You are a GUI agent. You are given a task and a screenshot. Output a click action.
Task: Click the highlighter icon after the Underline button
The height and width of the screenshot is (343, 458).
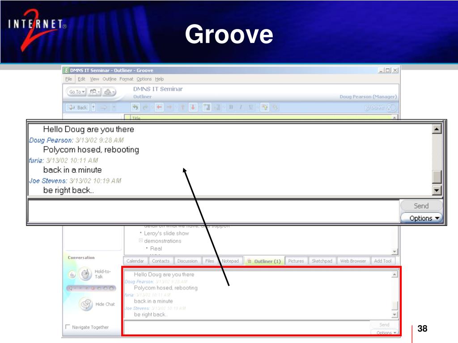[x=265, y=107]
